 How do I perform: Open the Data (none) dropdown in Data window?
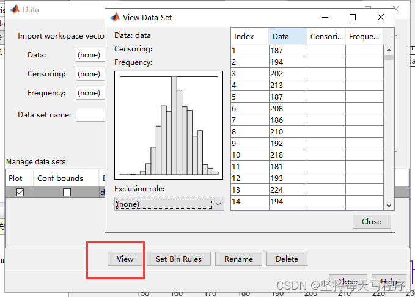[x=90, y=55]
